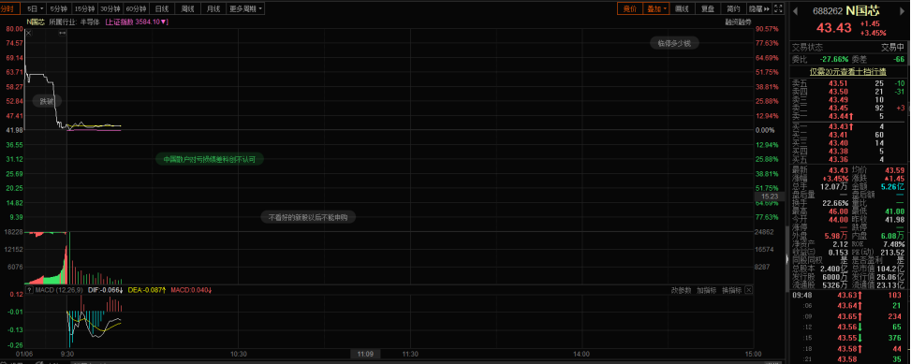The height and width of the screenshot is (364, 911).
Task: Toggle the 简约 simple view
Action: pyautogui.click(x=733, y=8)
